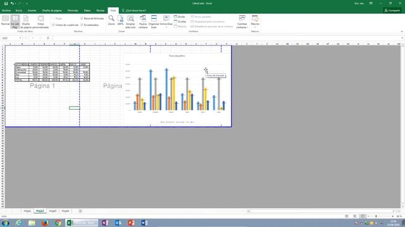Open OneNote from the taskbar
This screenshot has height=227, width=405.
(x=105, y=223)
